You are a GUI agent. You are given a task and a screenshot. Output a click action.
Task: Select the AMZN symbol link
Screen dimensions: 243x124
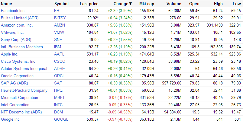(x=59, y=25)
